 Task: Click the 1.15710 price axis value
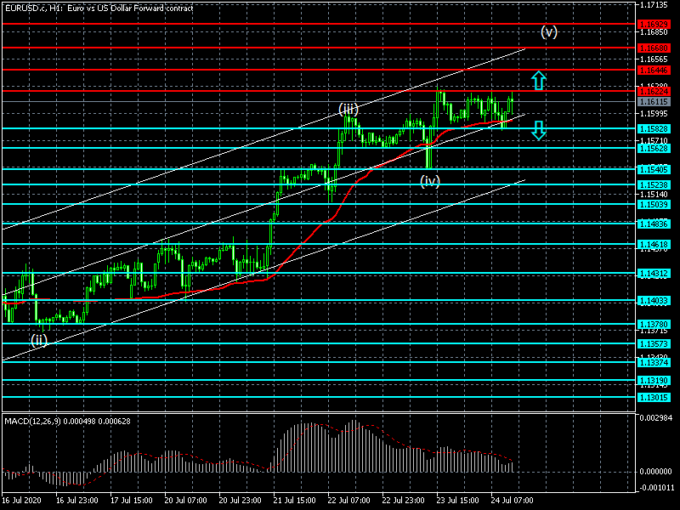click(654, 140)
